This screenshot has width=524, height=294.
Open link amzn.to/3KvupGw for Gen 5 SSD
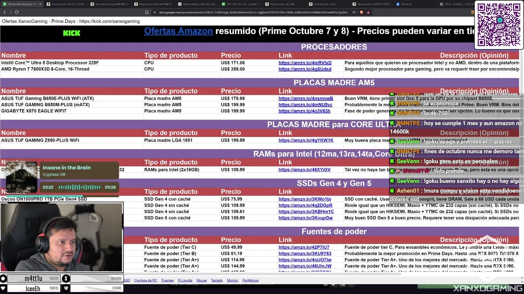click(x=306, y=218)
